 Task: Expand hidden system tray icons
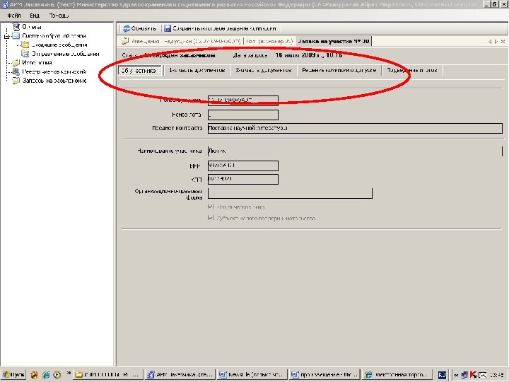456,375
